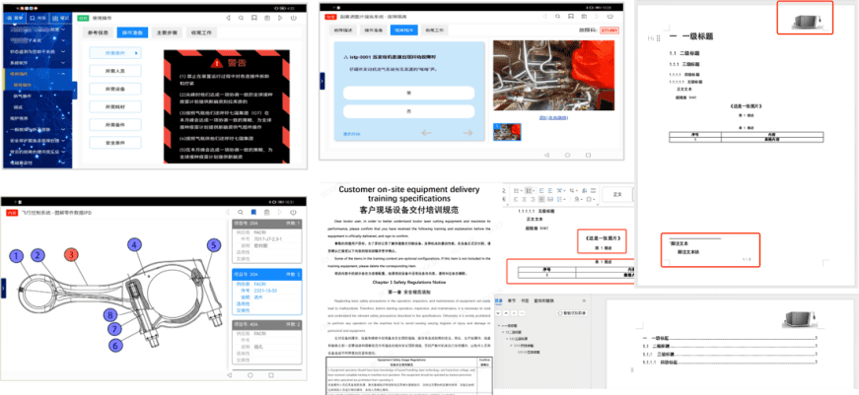Tap right arrow in blue question card
This screenshot has width=859, height=395.
click(x=467, y=133)
